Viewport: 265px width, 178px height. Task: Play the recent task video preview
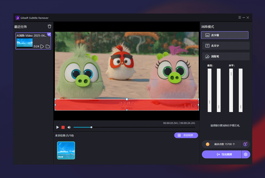pos(42,47)
